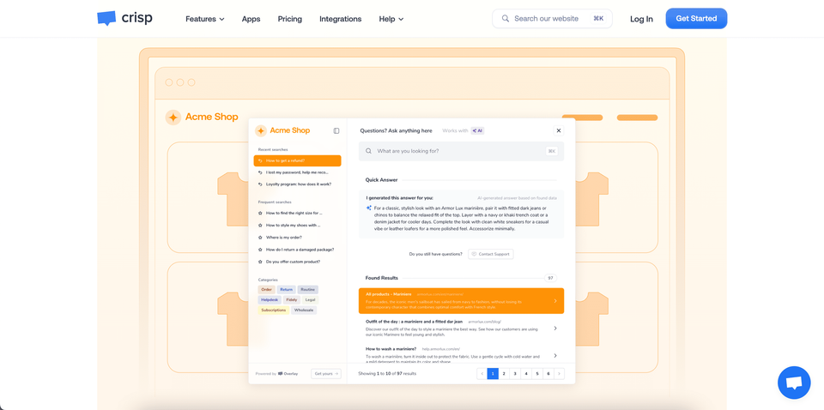Expand the Help dropdown menu

[x=391, y=19]
